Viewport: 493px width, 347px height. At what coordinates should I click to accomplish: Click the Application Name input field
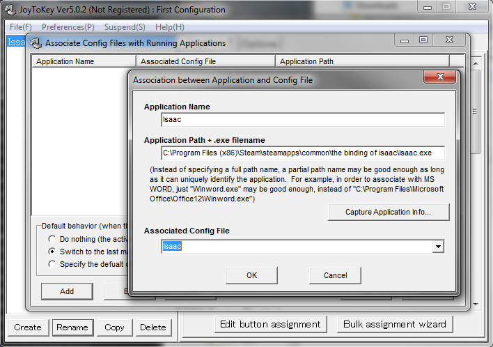click(303, 120)
